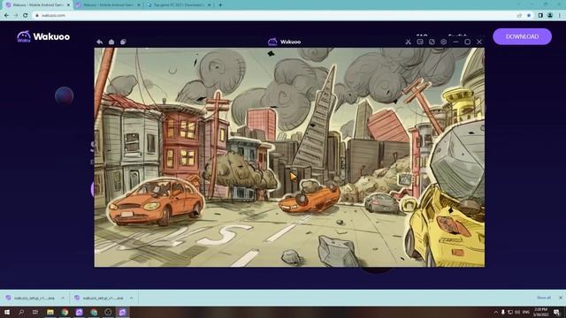Click the taskbar search icon

pos(21,312)
